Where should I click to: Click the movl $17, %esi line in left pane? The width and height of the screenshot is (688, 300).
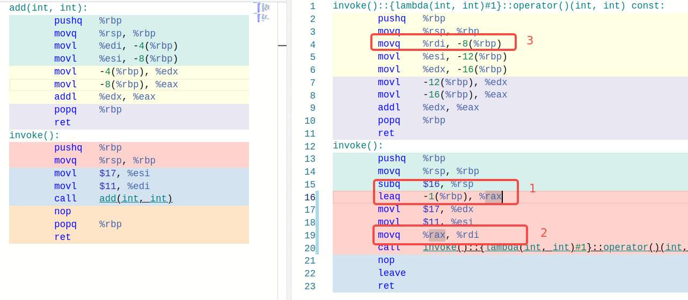coord(102,174)
